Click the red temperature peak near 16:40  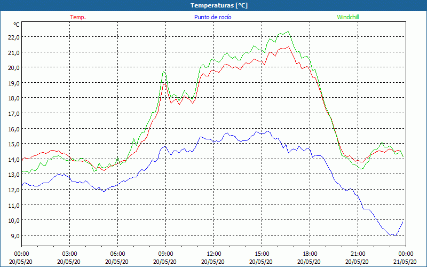[x=289, y=47]
